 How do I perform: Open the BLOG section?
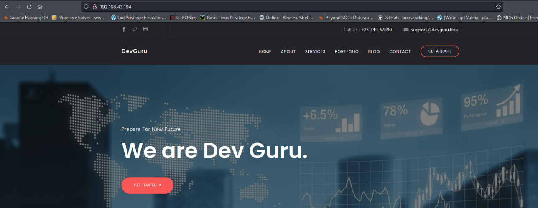[x=374, y=51]
